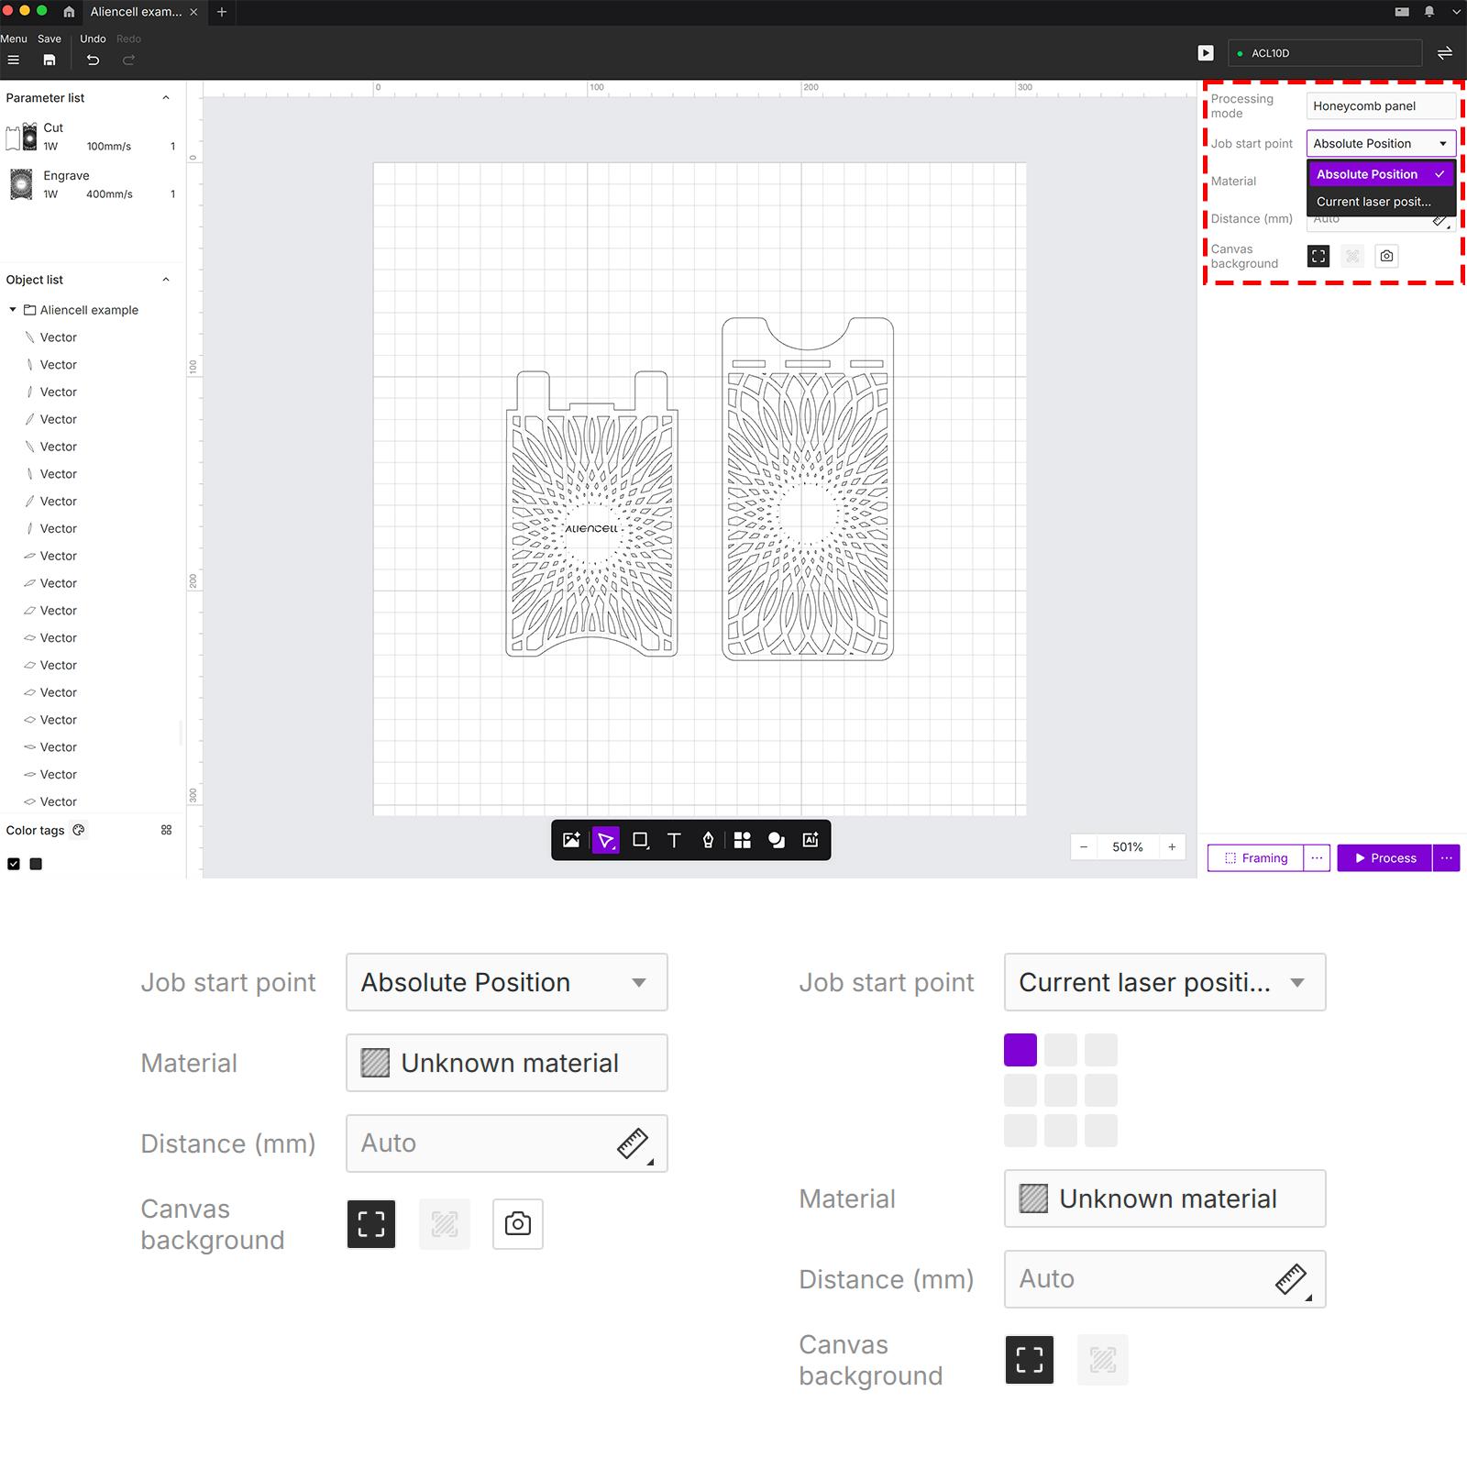Select the arrow selection tool
This screenshot has width=1467, height=1469.
605,840
